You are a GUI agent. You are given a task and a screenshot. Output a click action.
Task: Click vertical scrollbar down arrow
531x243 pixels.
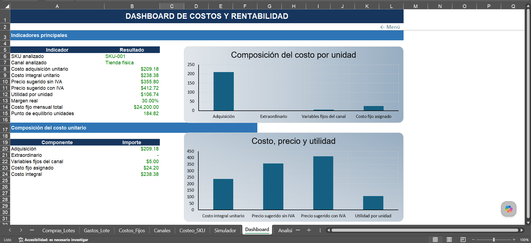click(x=528, y=223)
